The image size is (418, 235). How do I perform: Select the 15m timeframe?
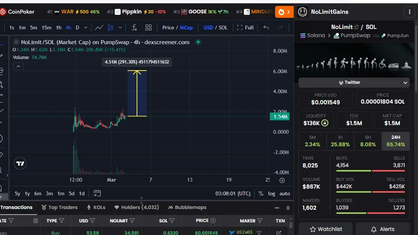point(46,27)
